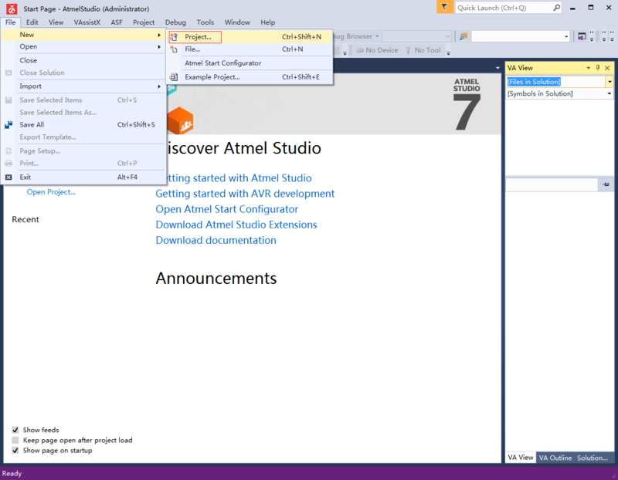Open the Debug Browser dropdown arrow
The image size is (618, 480).
tap(377, 36)
